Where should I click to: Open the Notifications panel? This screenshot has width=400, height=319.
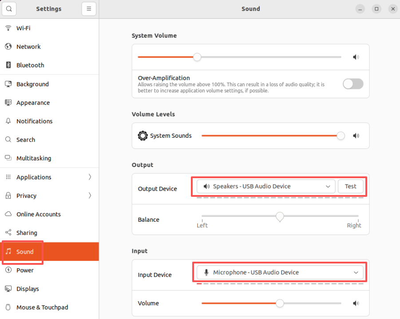click(x=49, y=121)
